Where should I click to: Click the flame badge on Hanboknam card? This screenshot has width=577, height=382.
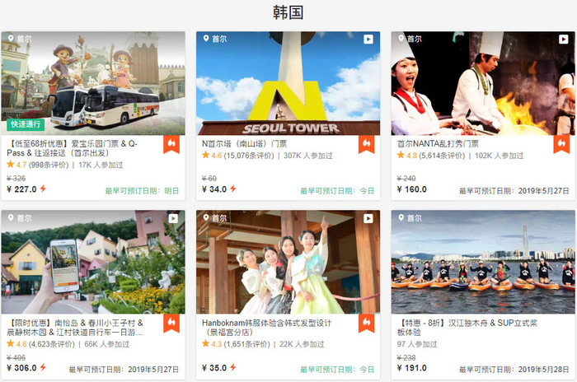click(367, 324)
